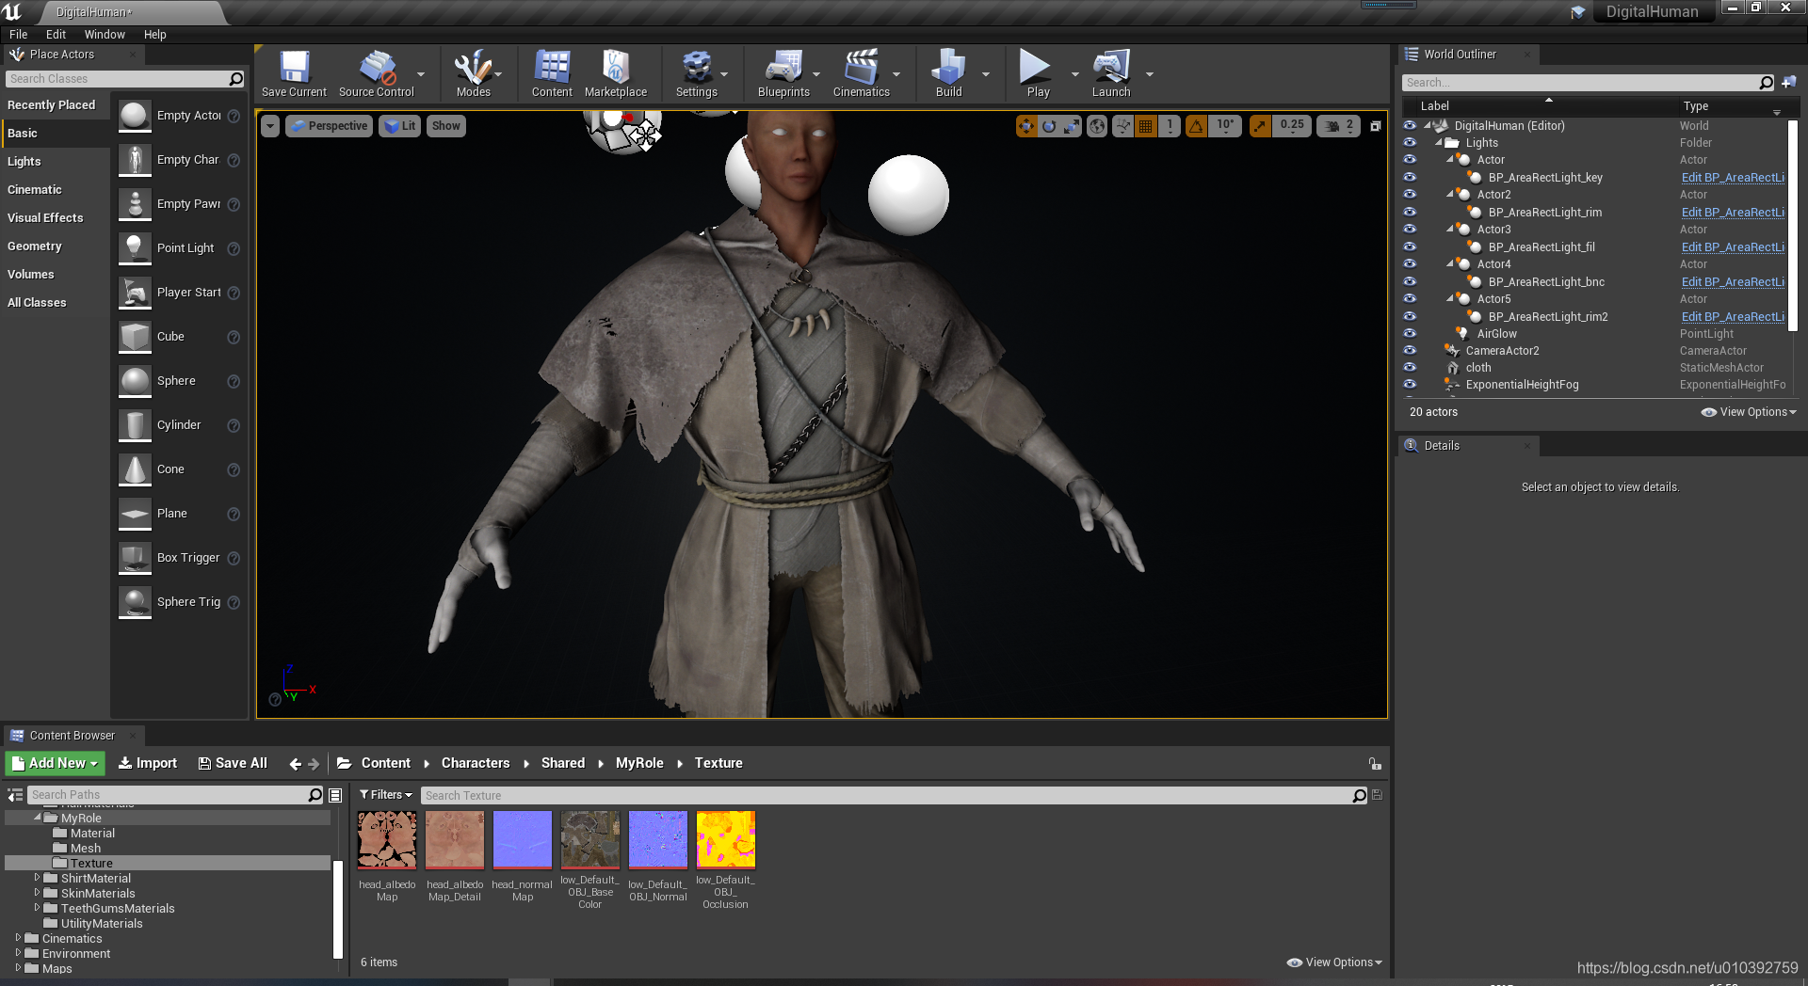Hide the AirGlow light via eye icon
The width and height of the screenshot is (1808, 986).
click(x=1410, y=333)
